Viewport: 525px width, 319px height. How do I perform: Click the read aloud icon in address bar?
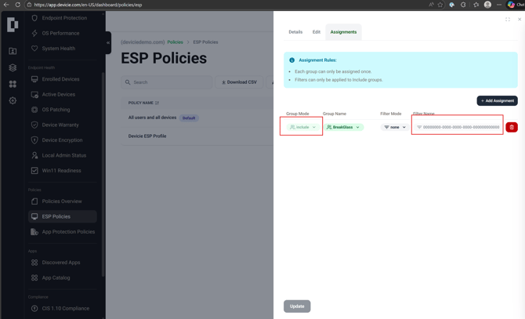431,5
